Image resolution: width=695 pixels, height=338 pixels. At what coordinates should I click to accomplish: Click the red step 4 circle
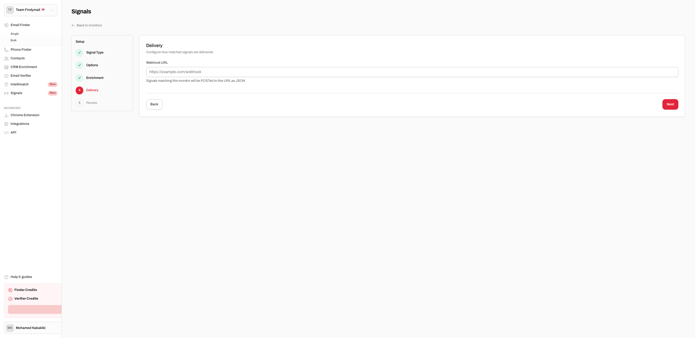[x=80, y=90]
